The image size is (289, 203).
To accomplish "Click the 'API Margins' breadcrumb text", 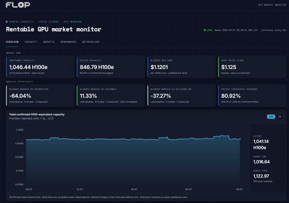I will pyautogui.click(x=73, y=22).
